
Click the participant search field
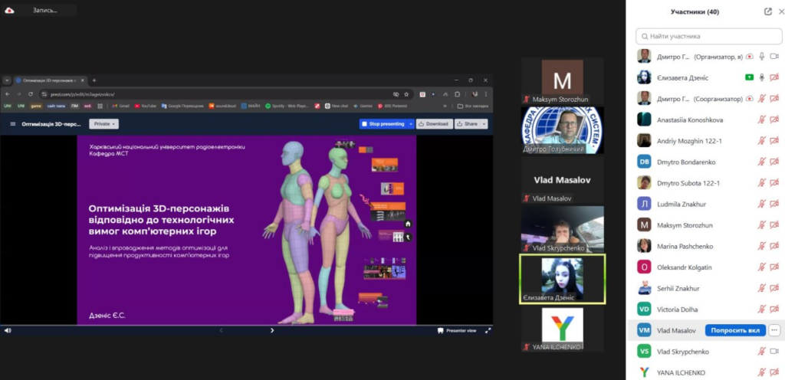pyautogui.click(x=705, y=36)
